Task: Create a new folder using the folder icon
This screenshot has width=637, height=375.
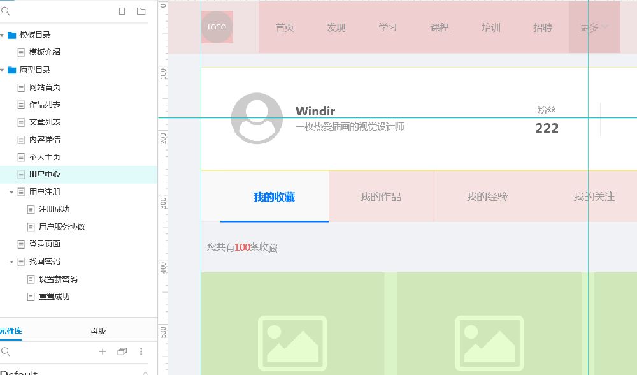Action: 141,11
